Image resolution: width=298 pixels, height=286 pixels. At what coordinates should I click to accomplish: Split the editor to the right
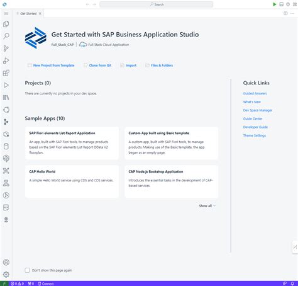(x=285, y=13)
